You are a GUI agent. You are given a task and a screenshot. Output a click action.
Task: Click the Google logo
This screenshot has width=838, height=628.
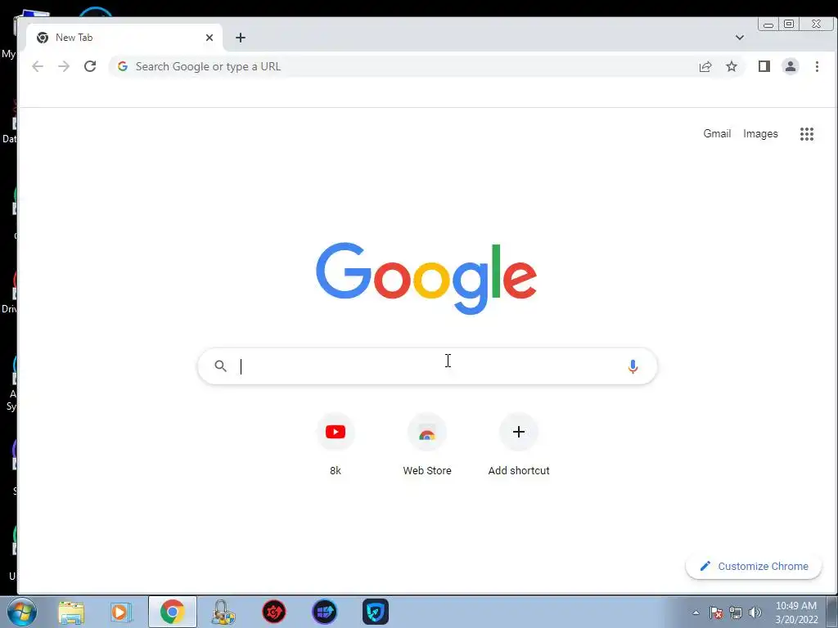point(426,278)
